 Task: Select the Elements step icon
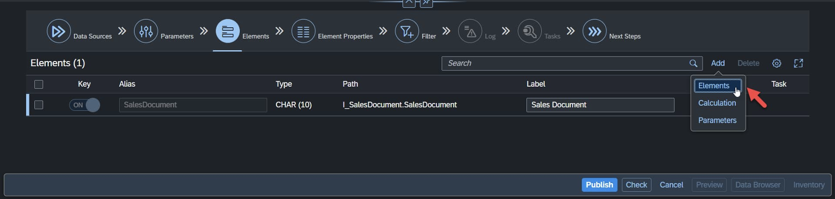coord(227,31)
